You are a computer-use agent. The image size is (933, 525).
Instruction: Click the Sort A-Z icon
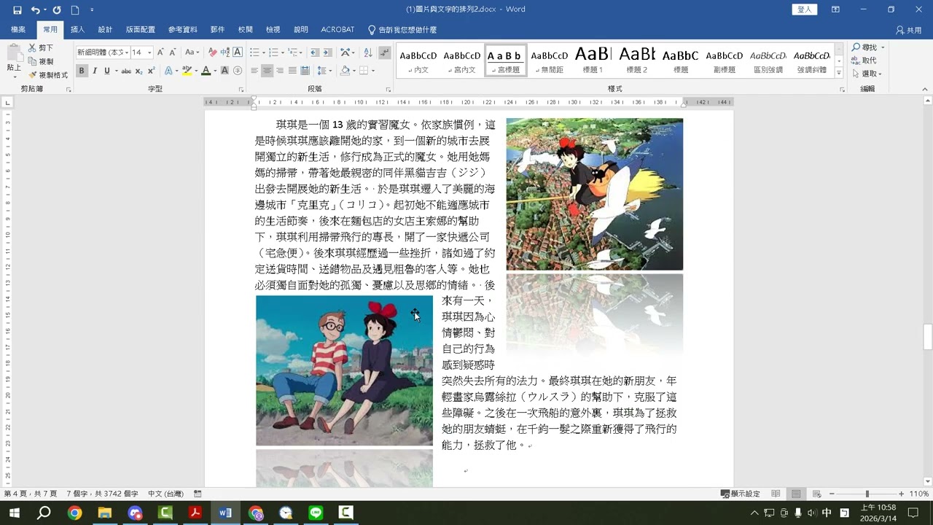367,52
